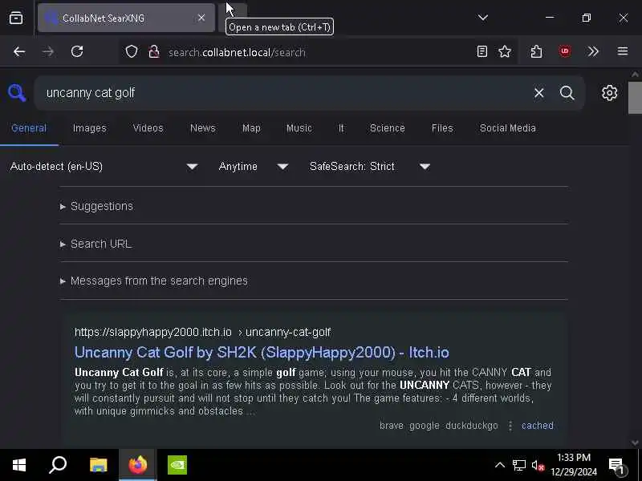Open the clock showing 1:33 PM
642x481 pixels.
[574, 465]
